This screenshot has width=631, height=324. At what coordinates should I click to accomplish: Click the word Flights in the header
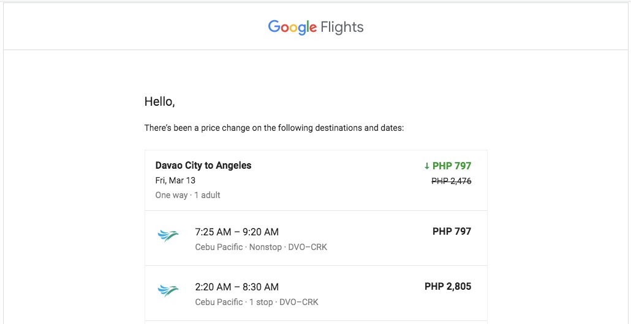coord(342,28)
